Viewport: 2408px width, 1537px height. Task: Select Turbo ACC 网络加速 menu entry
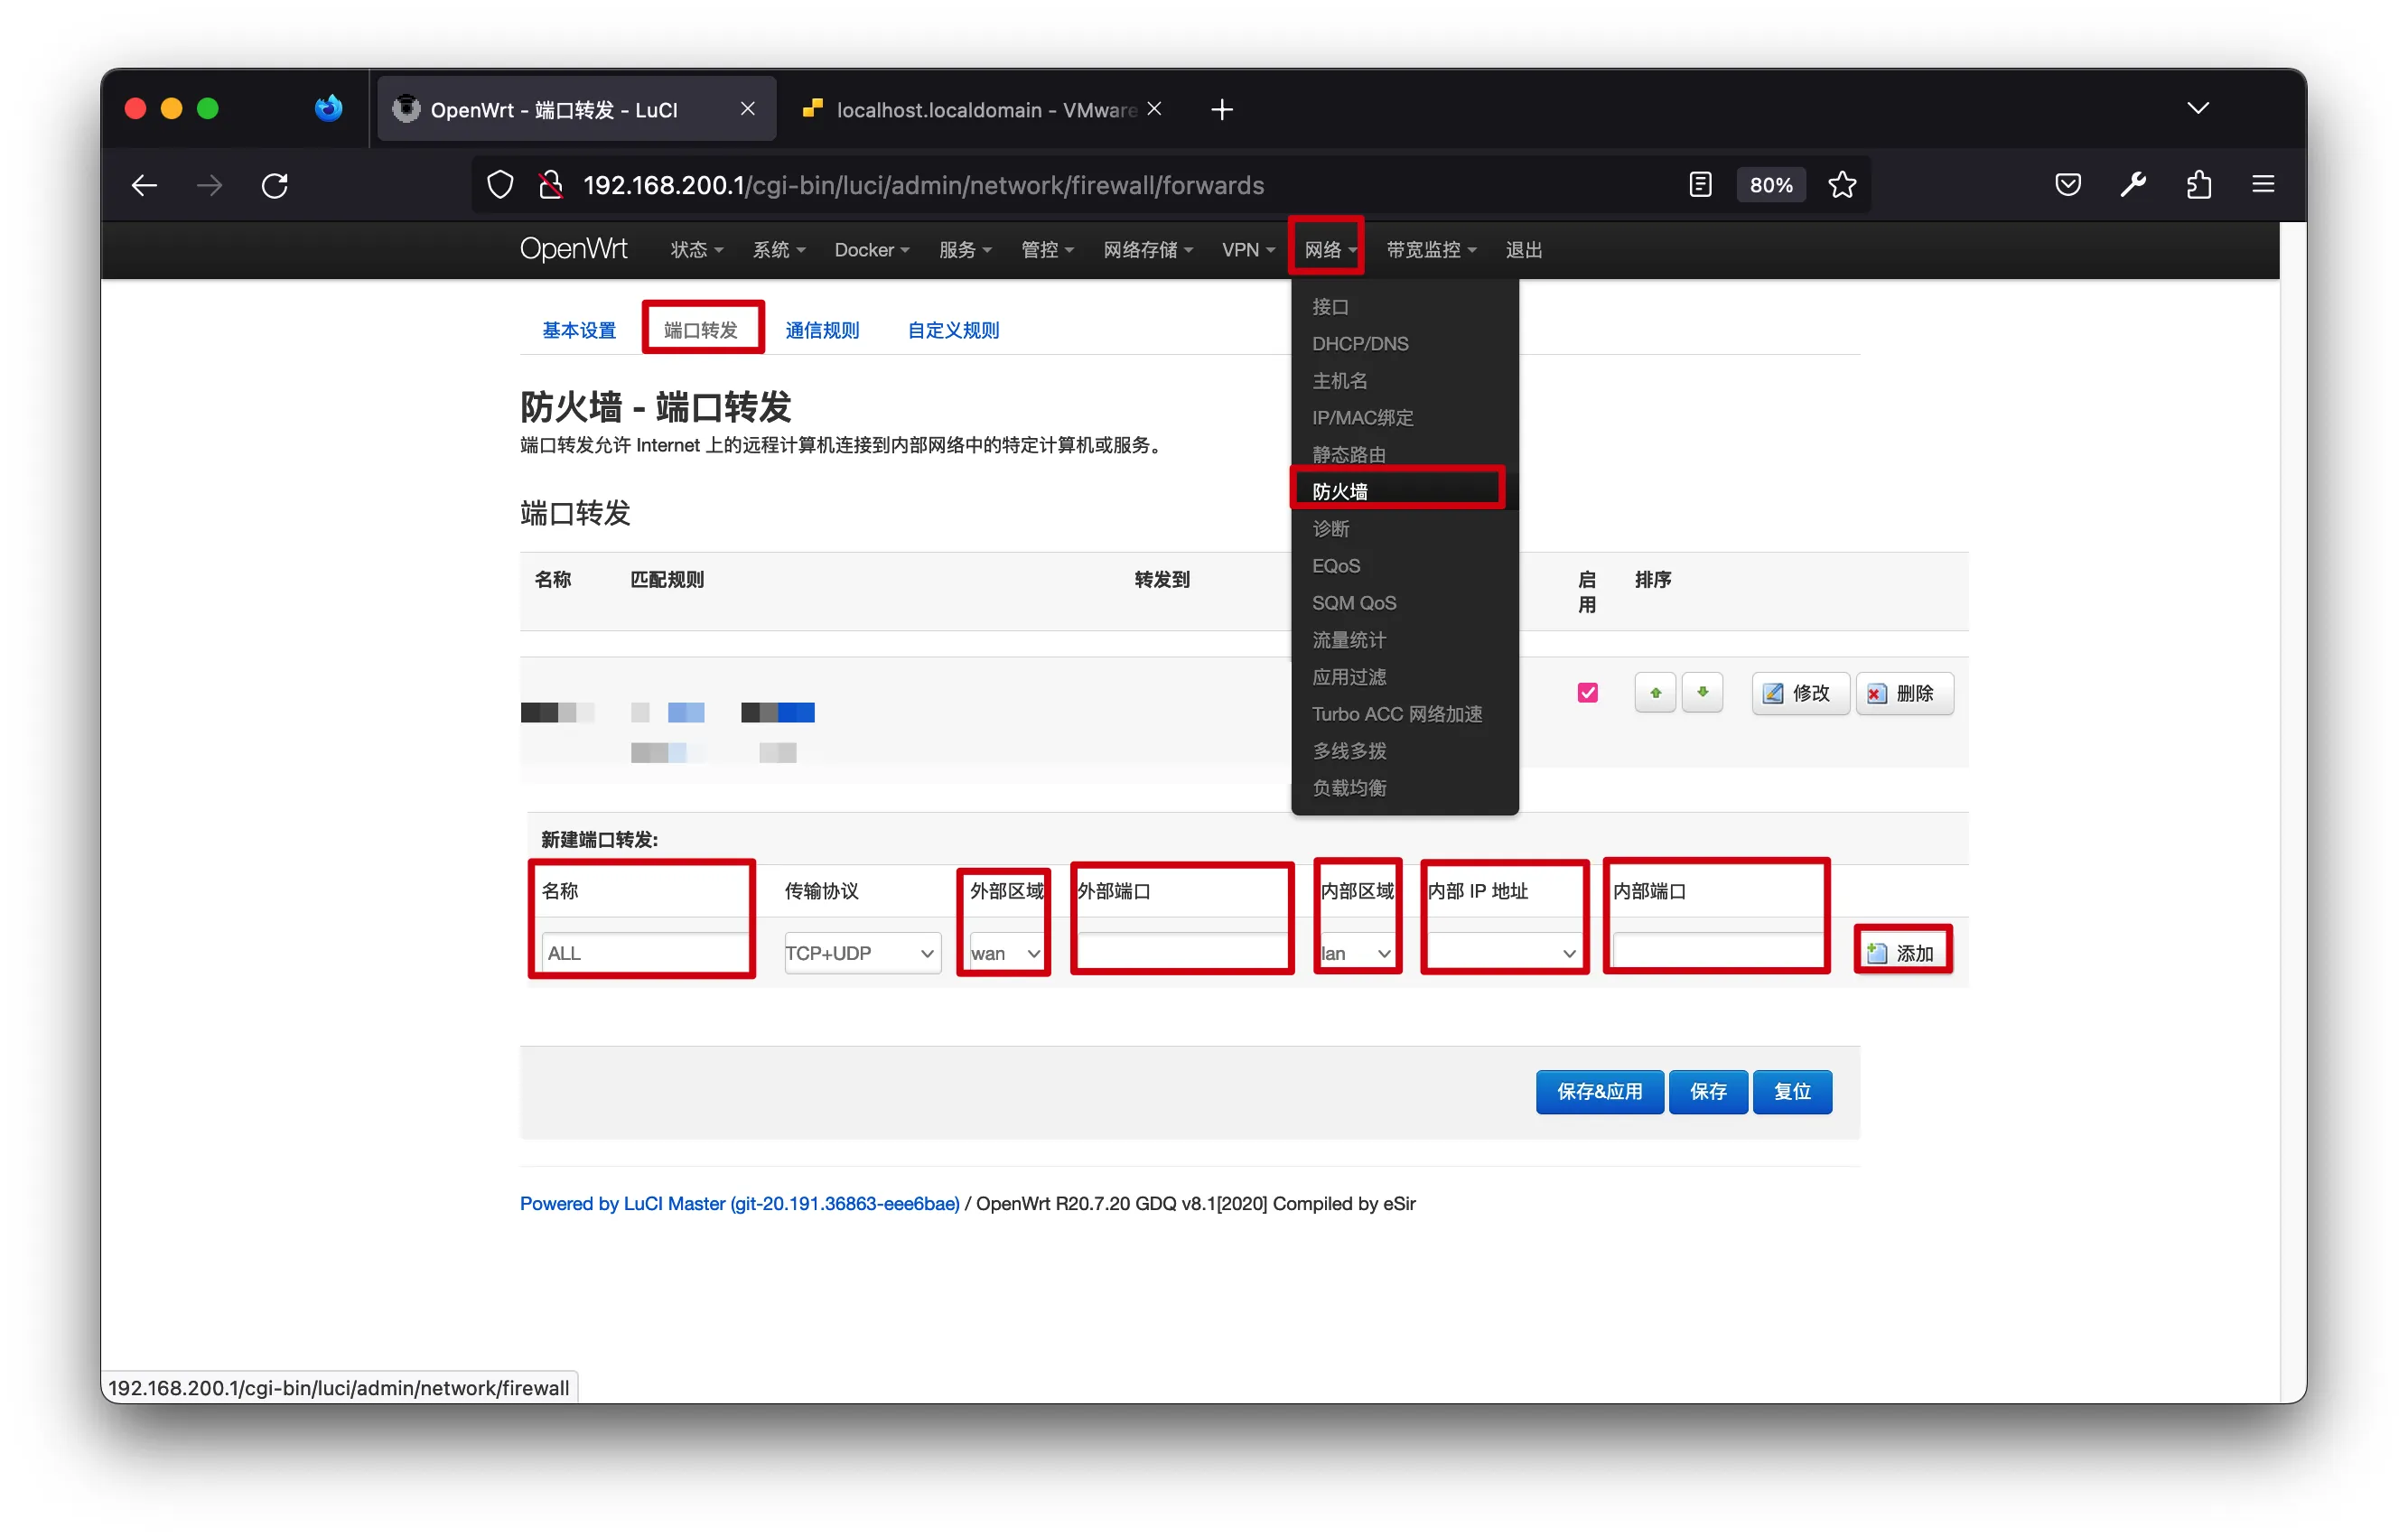[x=1404, y=714]
